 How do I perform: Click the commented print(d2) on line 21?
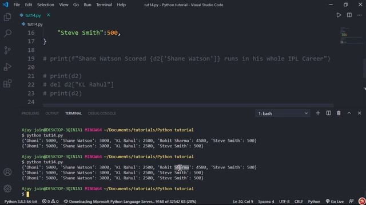[x=62, y=76]
